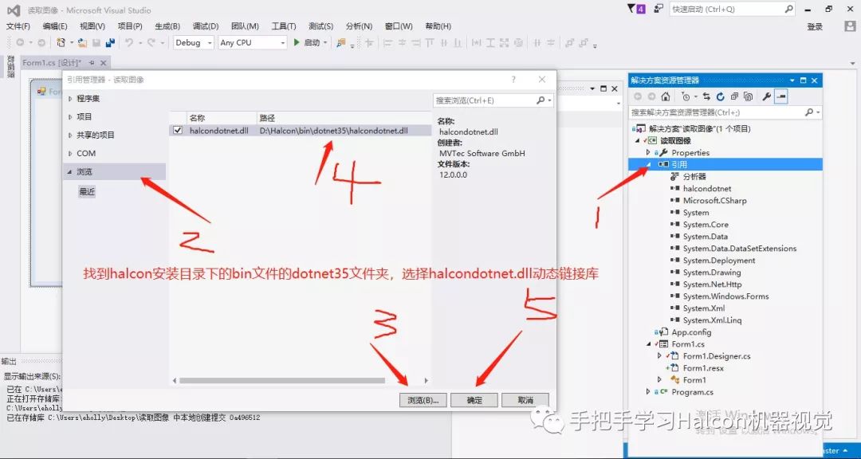The width and height of the screenshot is (861, 459).
Task: Open the 编辑(E) menu
Action: point(55,26)
